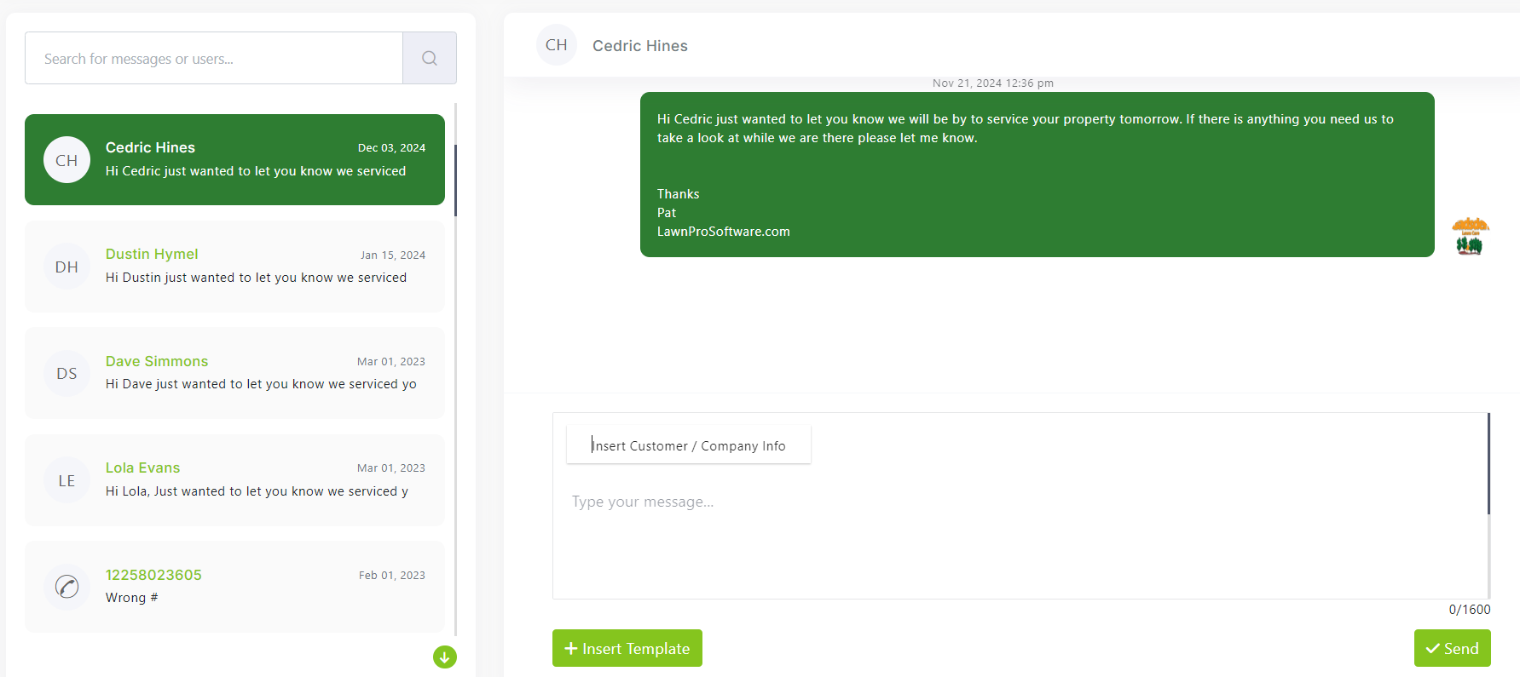Viewport: 1520px width, 677px height.
Task: Open the Dave Simmons conversation
Action: tap(234, 373)
